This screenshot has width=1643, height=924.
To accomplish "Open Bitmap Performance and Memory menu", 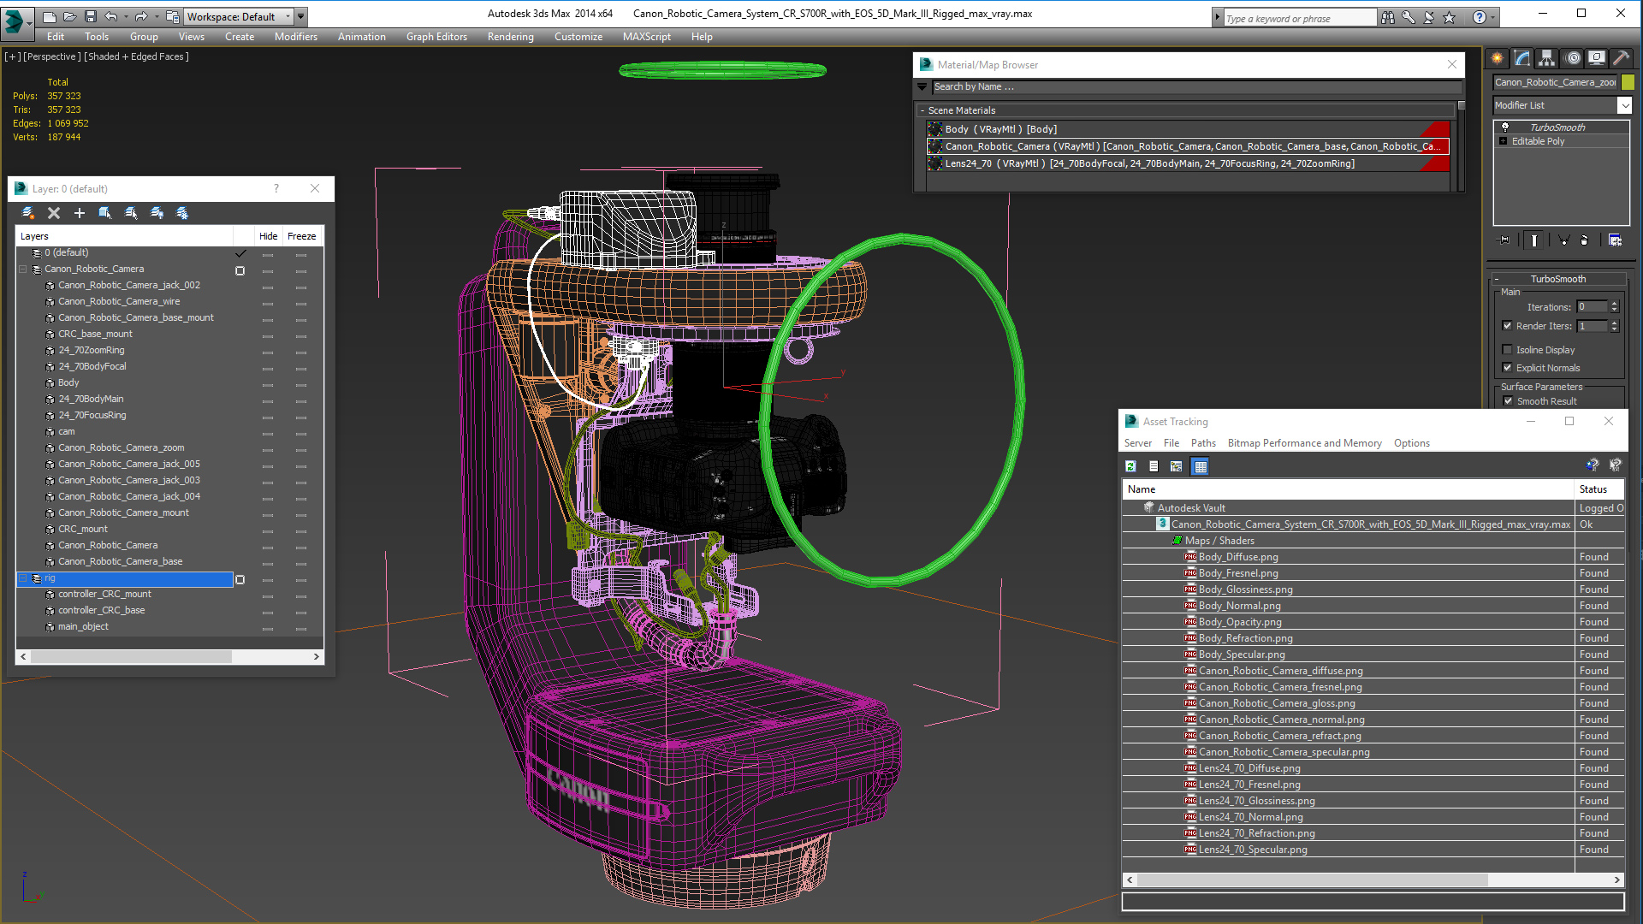I will [x=1304, y=443].
